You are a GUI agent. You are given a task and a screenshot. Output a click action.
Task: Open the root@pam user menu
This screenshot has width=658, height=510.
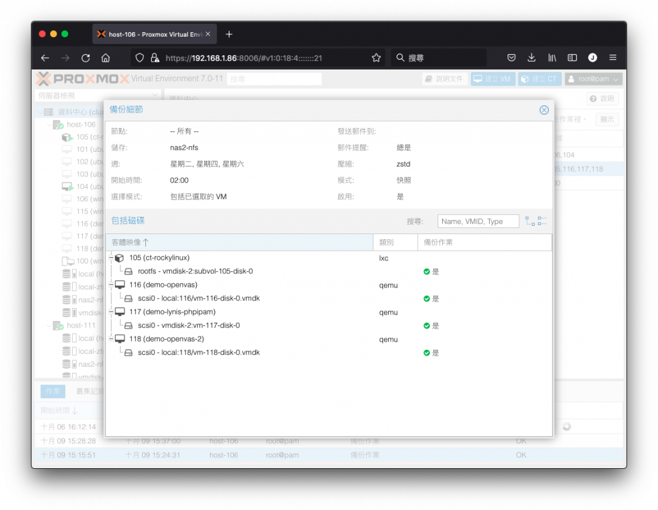[593, 79]
